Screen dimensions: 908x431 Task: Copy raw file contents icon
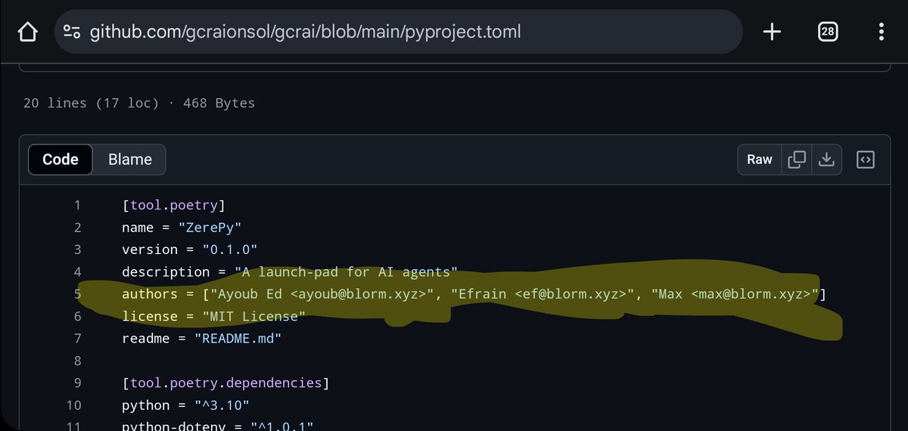click(x=797, y=160)
